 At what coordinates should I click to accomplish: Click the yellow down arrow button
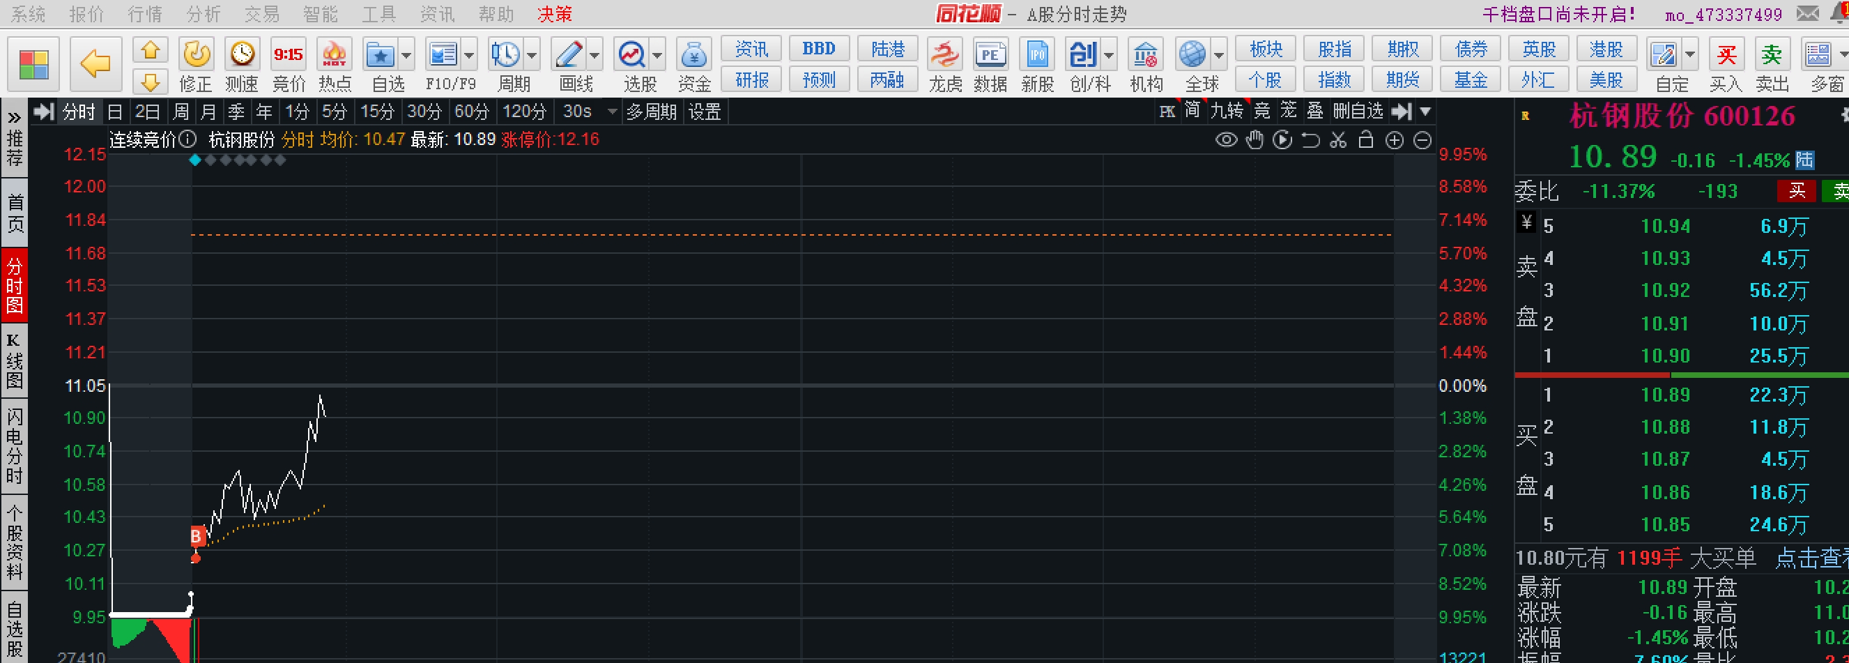pyautogui.click(x=150, y=81)
